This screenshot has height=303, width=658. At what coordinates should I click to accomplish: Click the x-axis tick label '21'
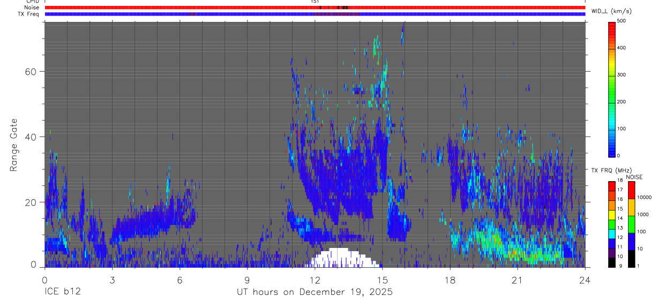[x=518, y=279]
